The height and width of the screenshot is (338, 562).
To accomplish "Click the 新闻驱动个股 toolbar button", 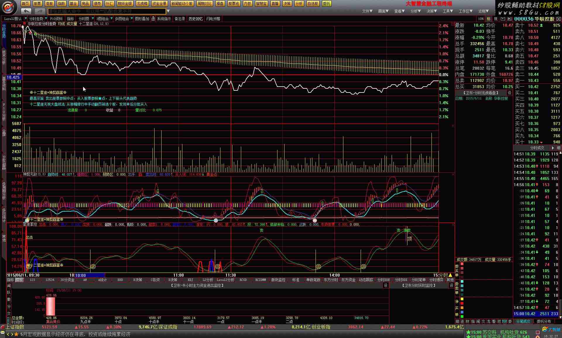I will pos(182,4).
